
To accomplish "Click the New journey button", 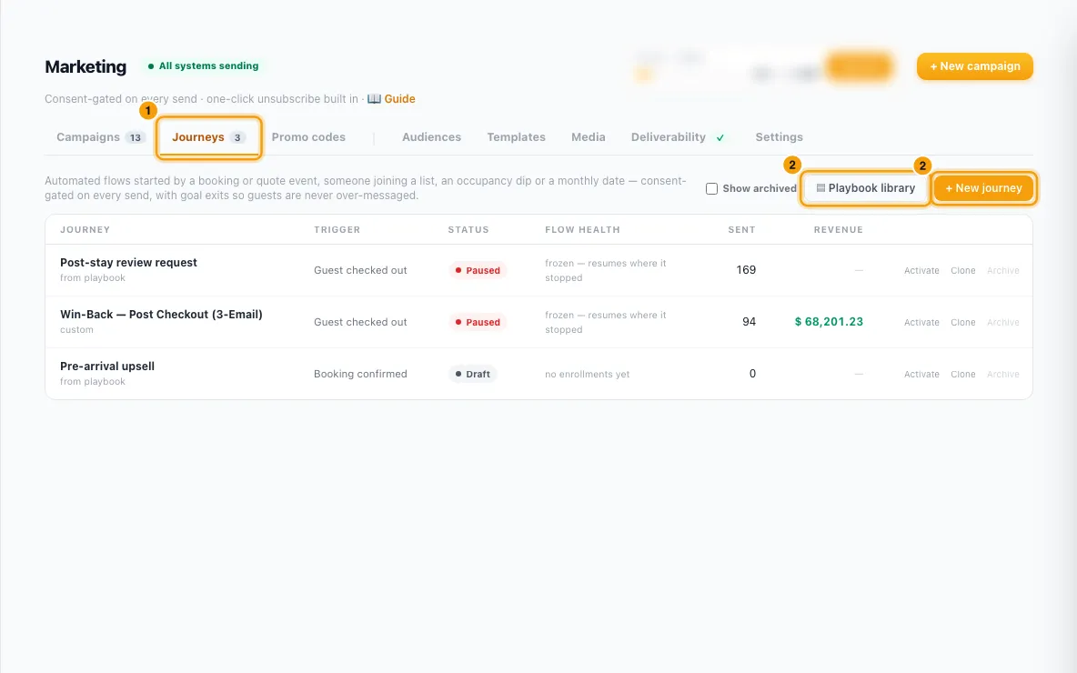I will [983, 187].
